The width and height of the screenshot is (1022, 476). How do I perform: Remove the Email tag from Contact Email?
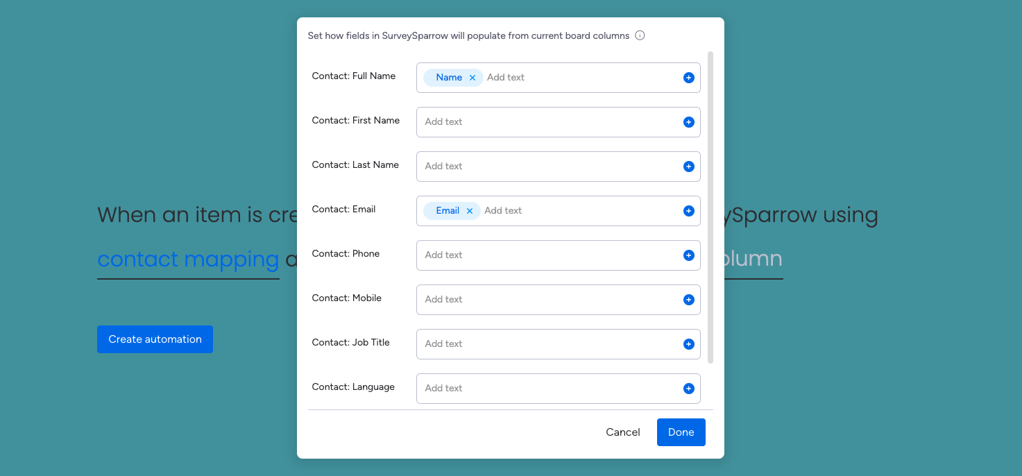[470, 211]
